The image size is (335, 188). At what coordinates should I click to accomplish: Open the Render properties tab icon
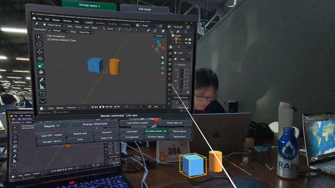point(170,59)
